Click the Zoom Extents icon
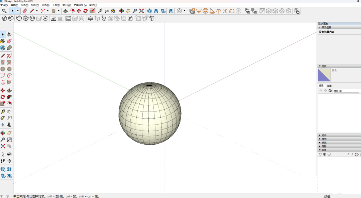The height and width of the screenshot is (198, 361). click(141, 11)
